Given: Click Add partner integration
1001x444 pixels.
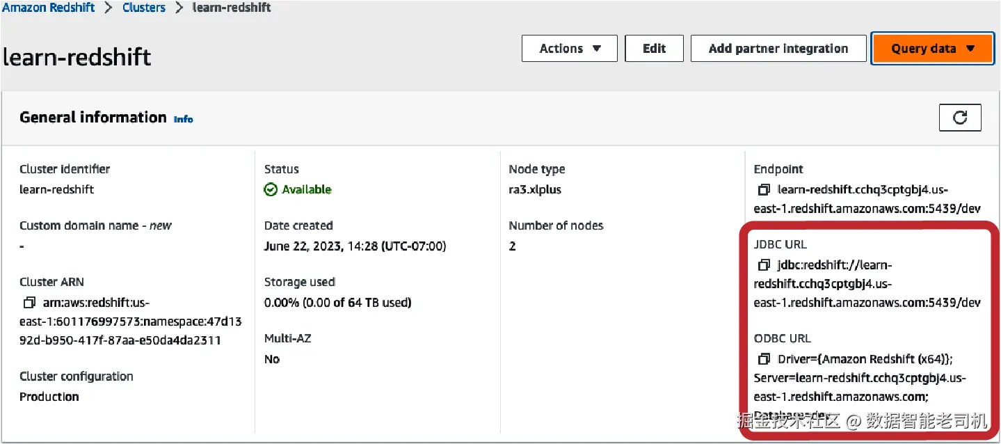Looking at the screenshot, I should tap(778, 49).
